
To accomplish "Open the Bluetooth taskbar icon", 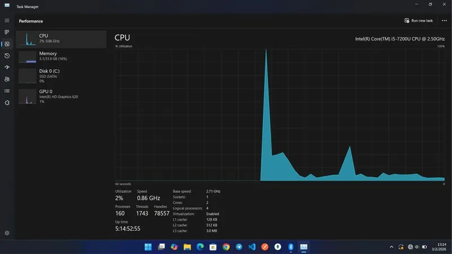I will point(290,247).
